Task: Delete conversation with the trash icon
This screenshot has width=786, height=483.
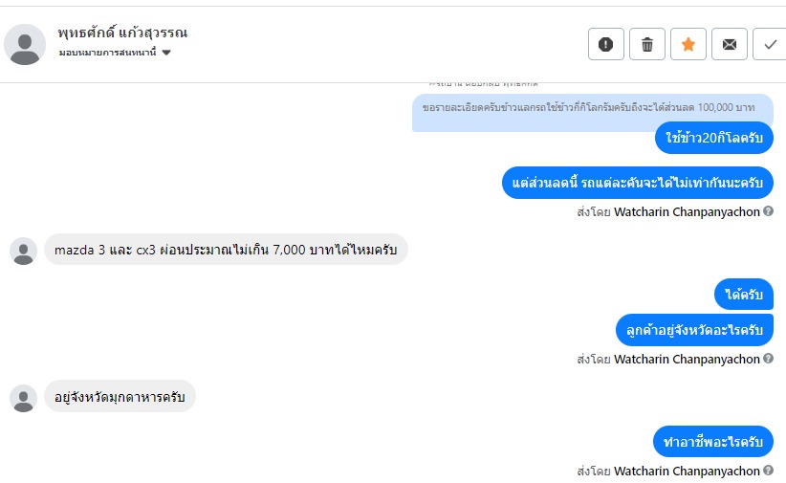Action: (647, 44)
